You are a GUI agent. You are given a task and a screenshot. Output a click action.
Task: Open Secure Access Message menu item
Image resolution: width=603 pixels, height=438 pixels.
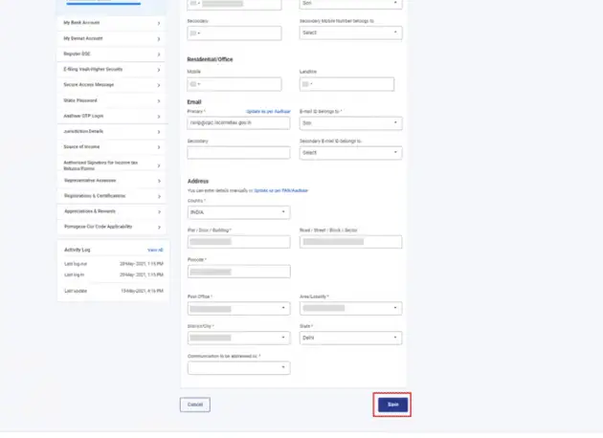pos(112,85)
